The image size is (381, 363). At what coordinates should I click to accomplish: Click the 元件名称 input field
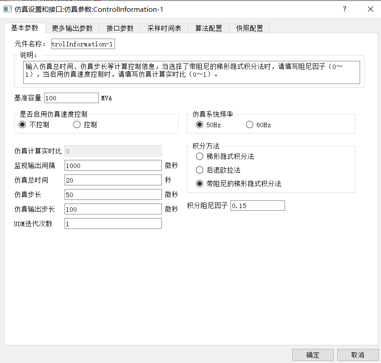(83, 44)
